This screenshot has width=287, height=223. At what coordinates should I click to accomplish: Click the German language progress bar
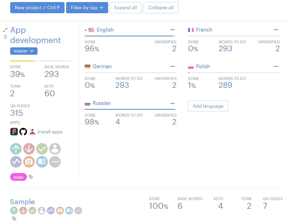coord(130,73)
